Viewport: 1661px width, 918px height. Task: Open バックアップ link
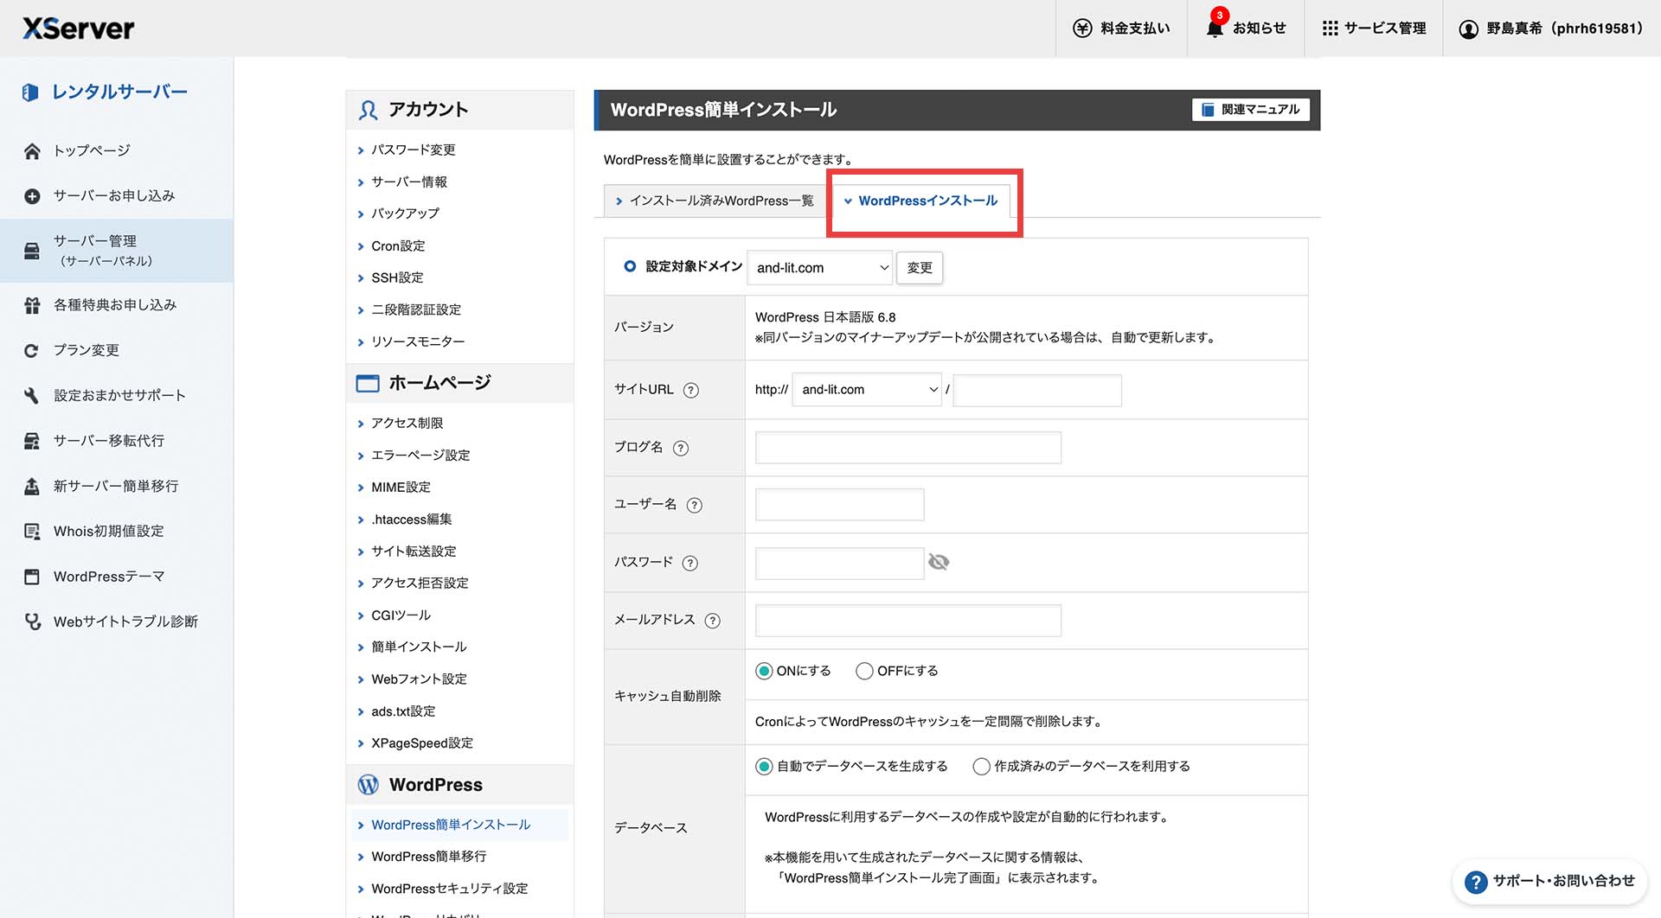(x=405, y=214)
